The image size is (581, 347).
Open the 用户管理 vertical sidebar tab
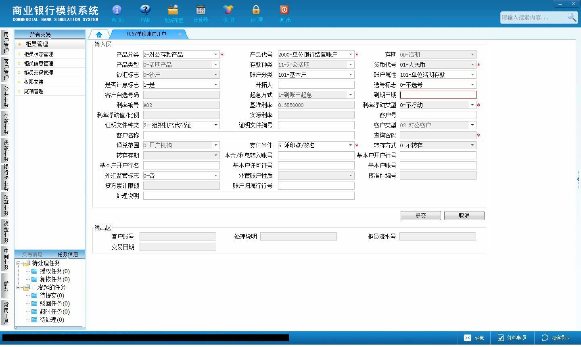[6, 42]
